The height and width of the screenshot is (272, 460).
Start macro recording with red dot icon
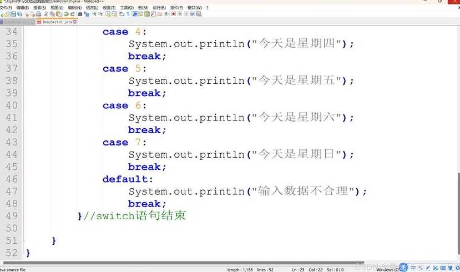(x=173, y=14)
